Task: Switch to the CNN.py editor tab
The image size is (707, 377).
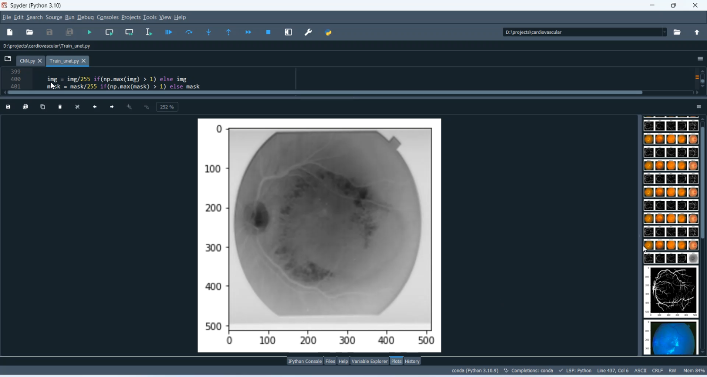Action: [27, 61]
